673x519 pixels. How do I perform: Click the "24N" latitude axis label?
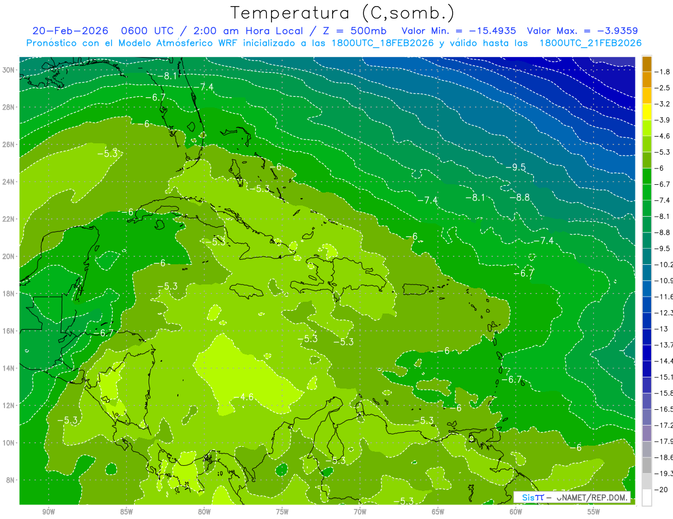click(x=10, y=182)
